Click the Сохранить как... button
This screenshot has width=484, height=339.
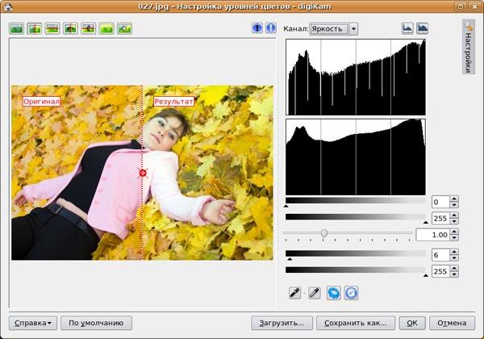point(356,323)
